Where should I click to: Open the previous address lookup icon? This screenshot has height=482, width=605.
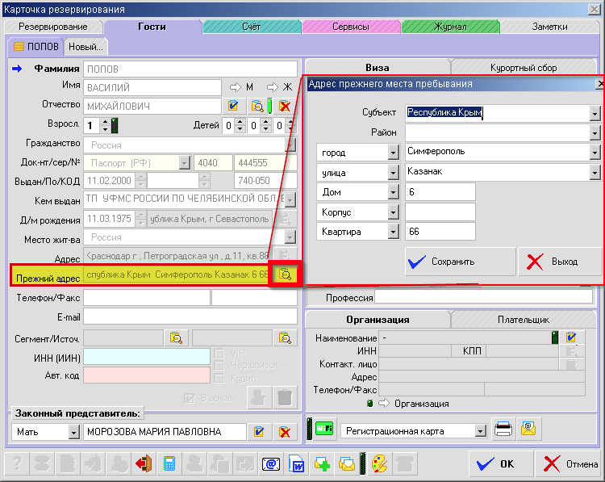point(284,275)
